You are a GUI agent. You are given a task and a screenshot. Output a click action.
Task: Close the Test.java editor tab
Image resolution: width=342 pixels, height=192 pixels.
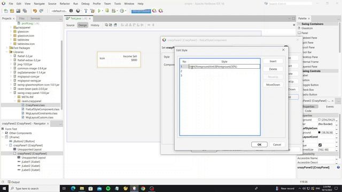point(90,19)
